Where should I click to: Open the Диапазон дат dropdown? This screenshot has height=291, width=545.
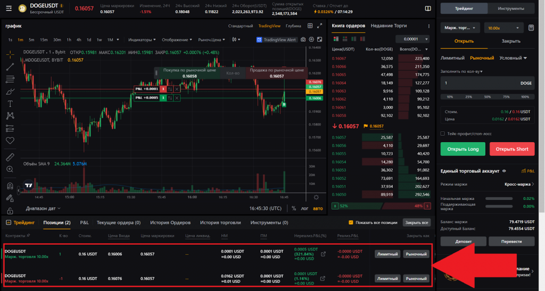point(43,209)
